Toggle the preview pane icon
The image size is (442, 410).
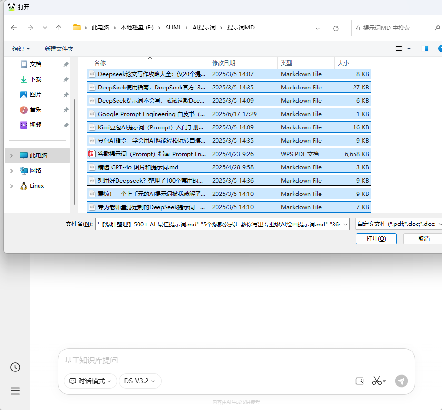pos(425,49)
